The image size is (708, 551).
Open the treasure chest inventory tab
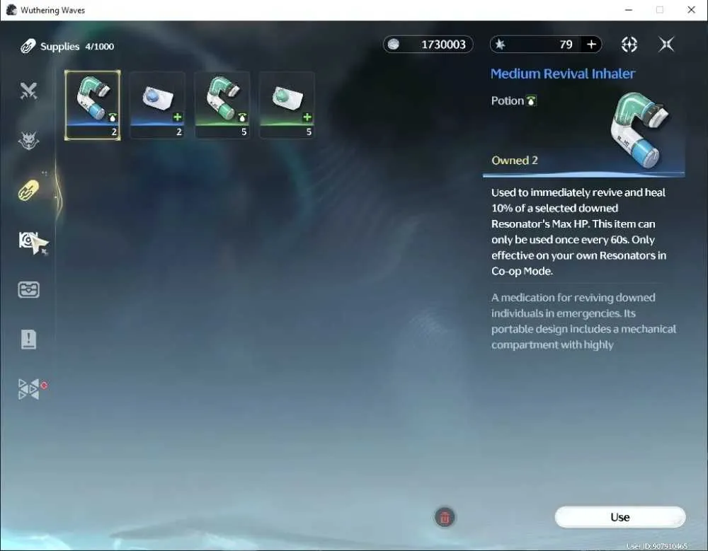[x=28, y=290]
